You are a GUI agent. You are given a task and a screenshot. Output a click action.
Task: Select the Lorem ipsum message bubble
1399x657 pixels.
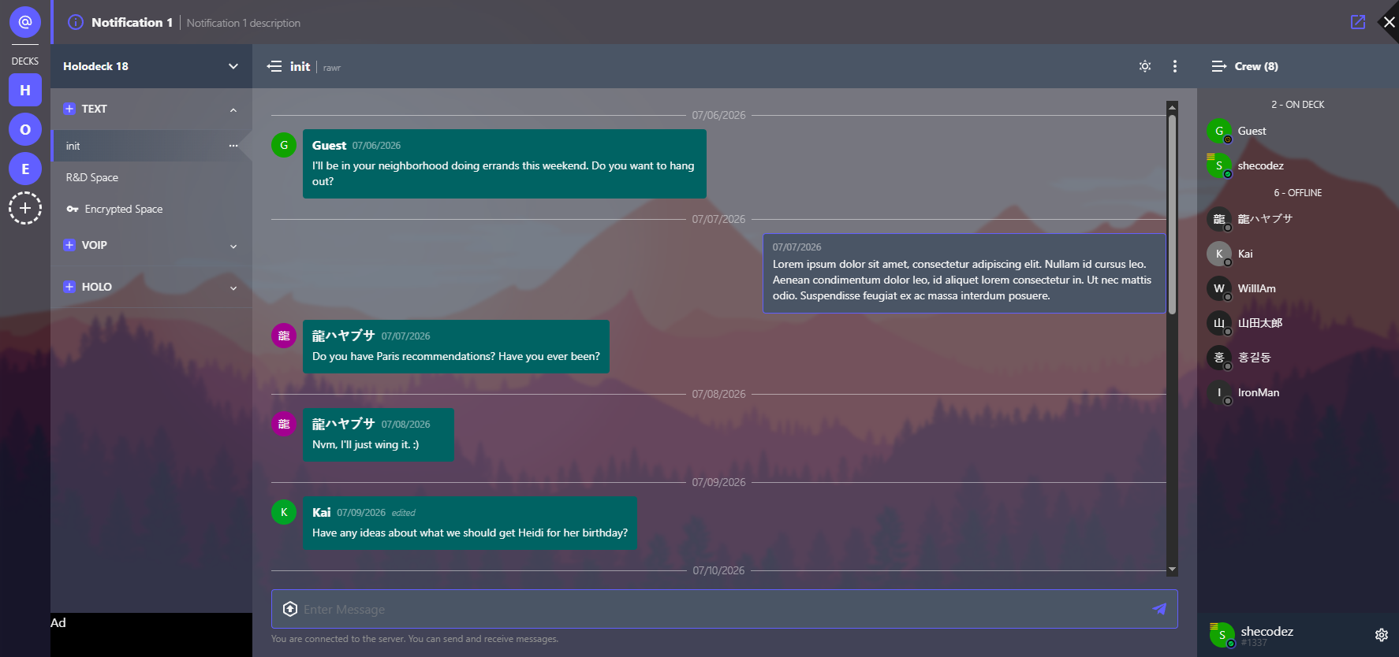(964, 273)
